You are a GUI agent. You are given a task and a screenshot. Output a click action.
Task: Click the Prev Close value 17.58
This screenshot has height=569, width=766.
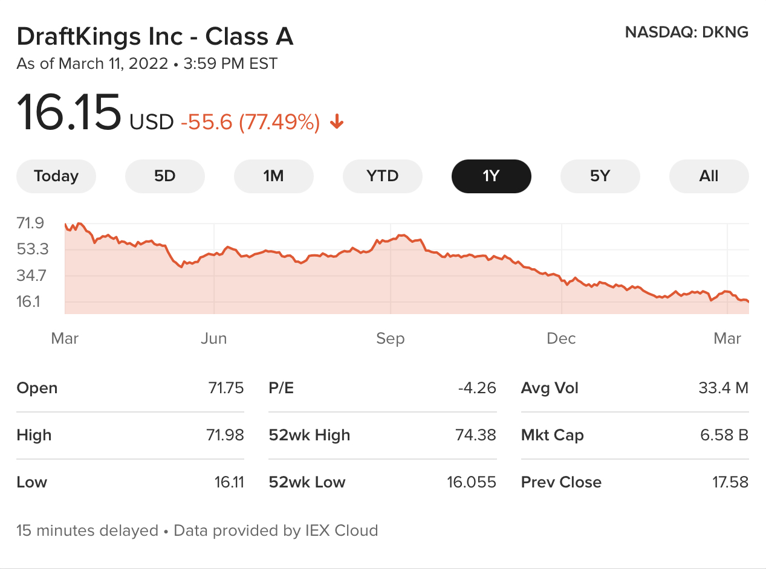[730, 482]
